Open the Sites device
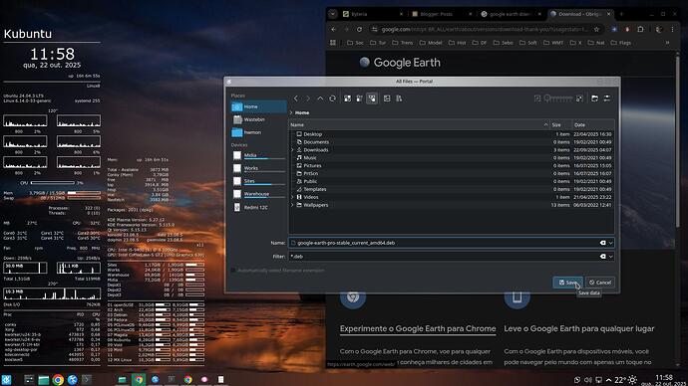Viewport: 688px width, 386px height. [258, 181]
